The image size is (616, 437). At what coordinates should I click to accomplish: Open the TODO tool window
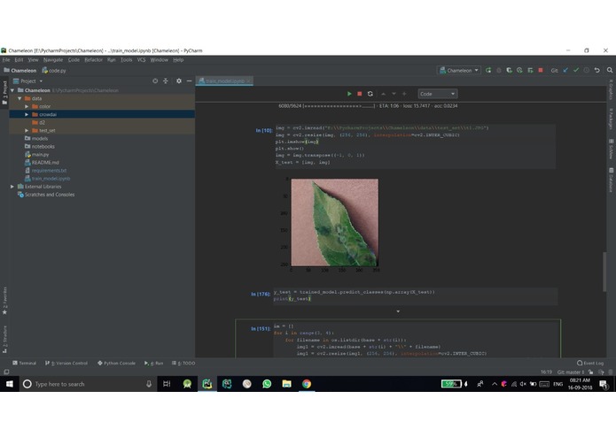[x=183, y=364]
